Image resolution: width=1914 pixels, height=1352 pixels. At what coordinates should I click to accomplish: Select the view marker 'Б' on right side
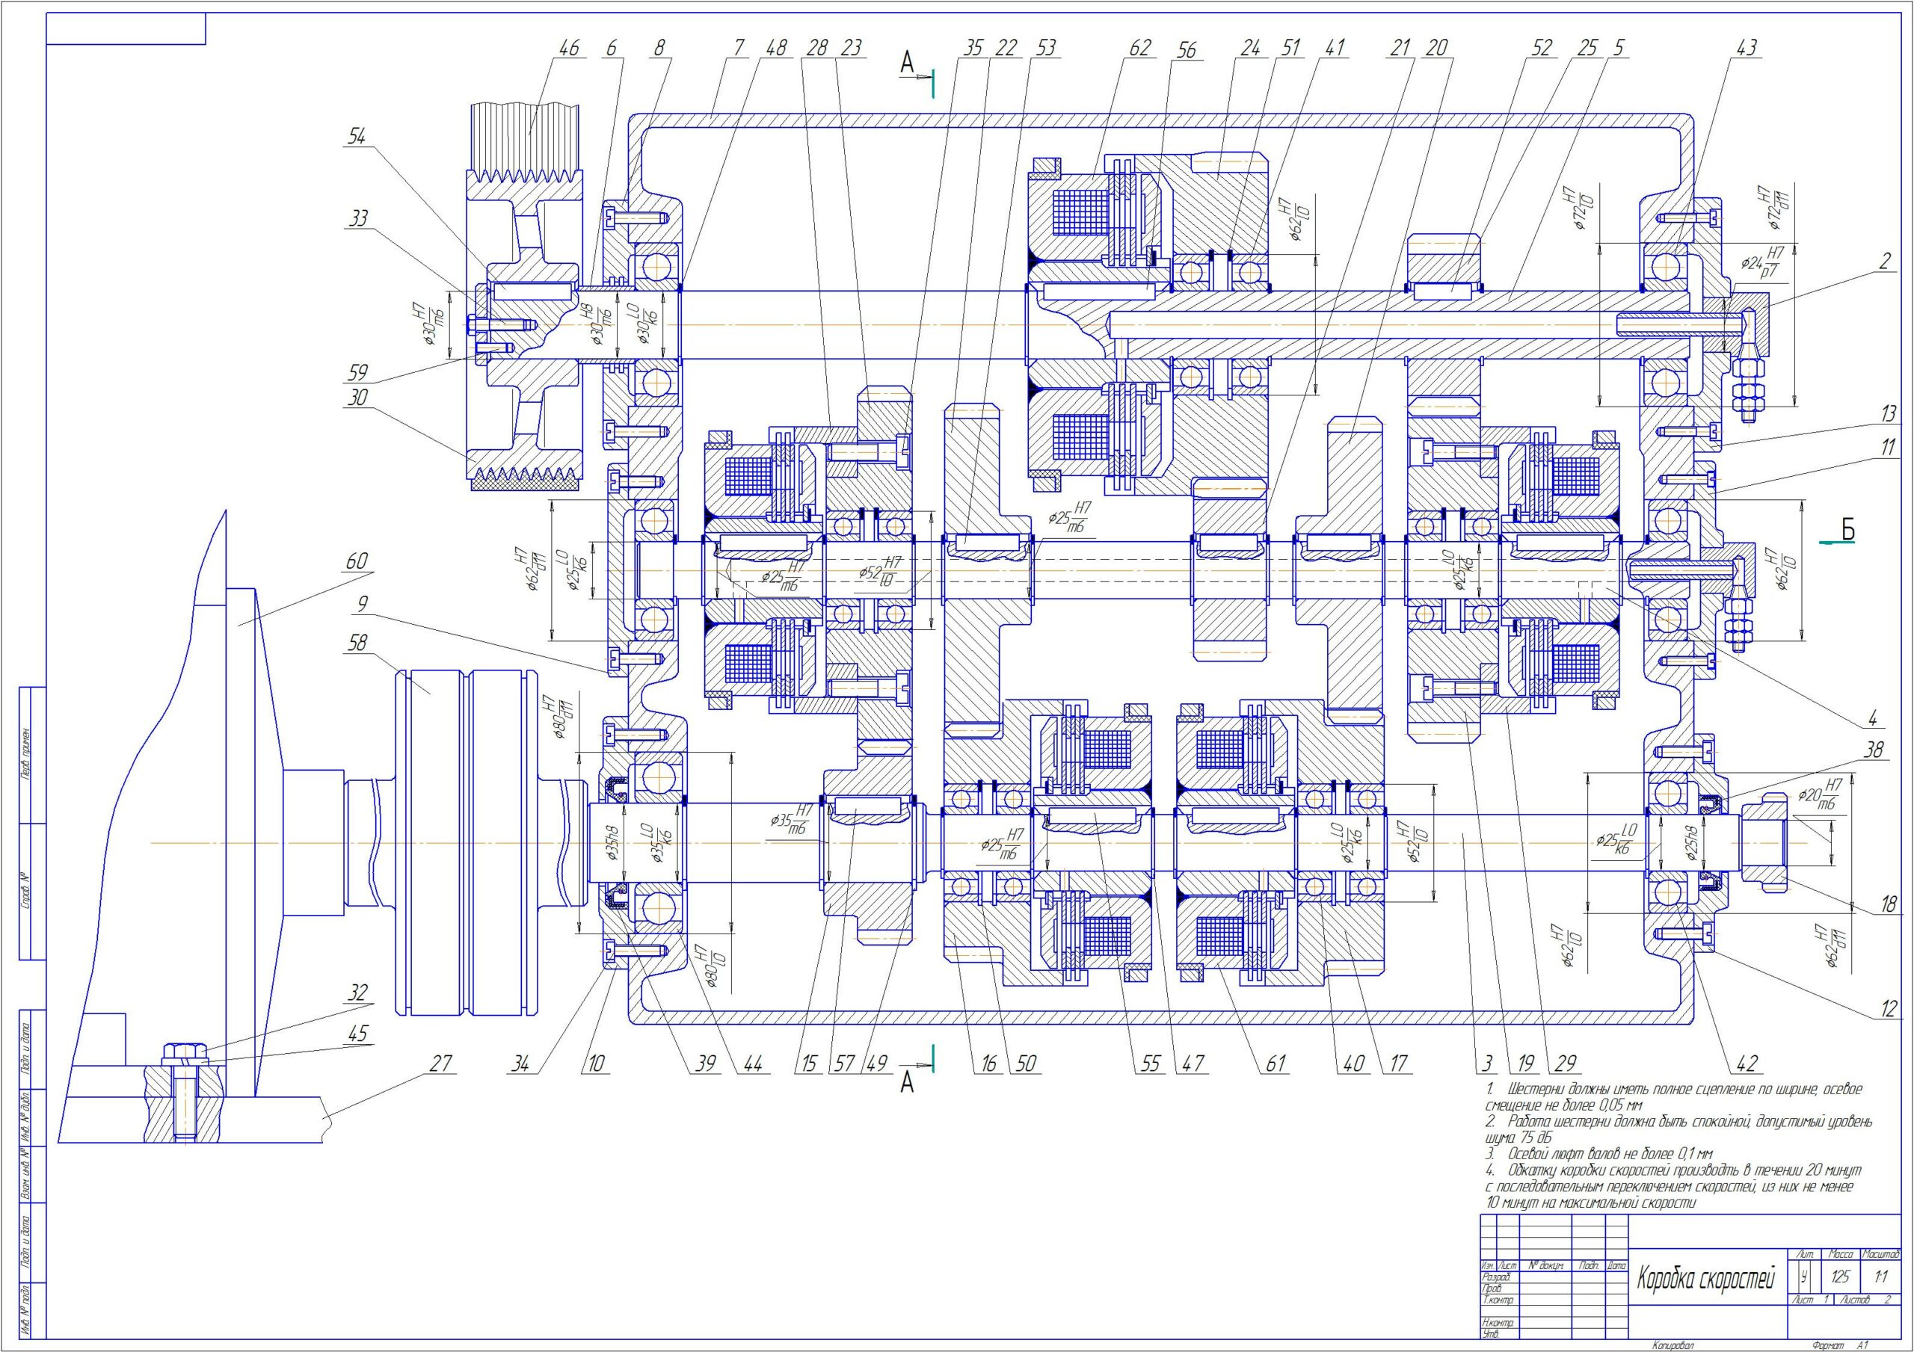click(x=1847, y=528)
